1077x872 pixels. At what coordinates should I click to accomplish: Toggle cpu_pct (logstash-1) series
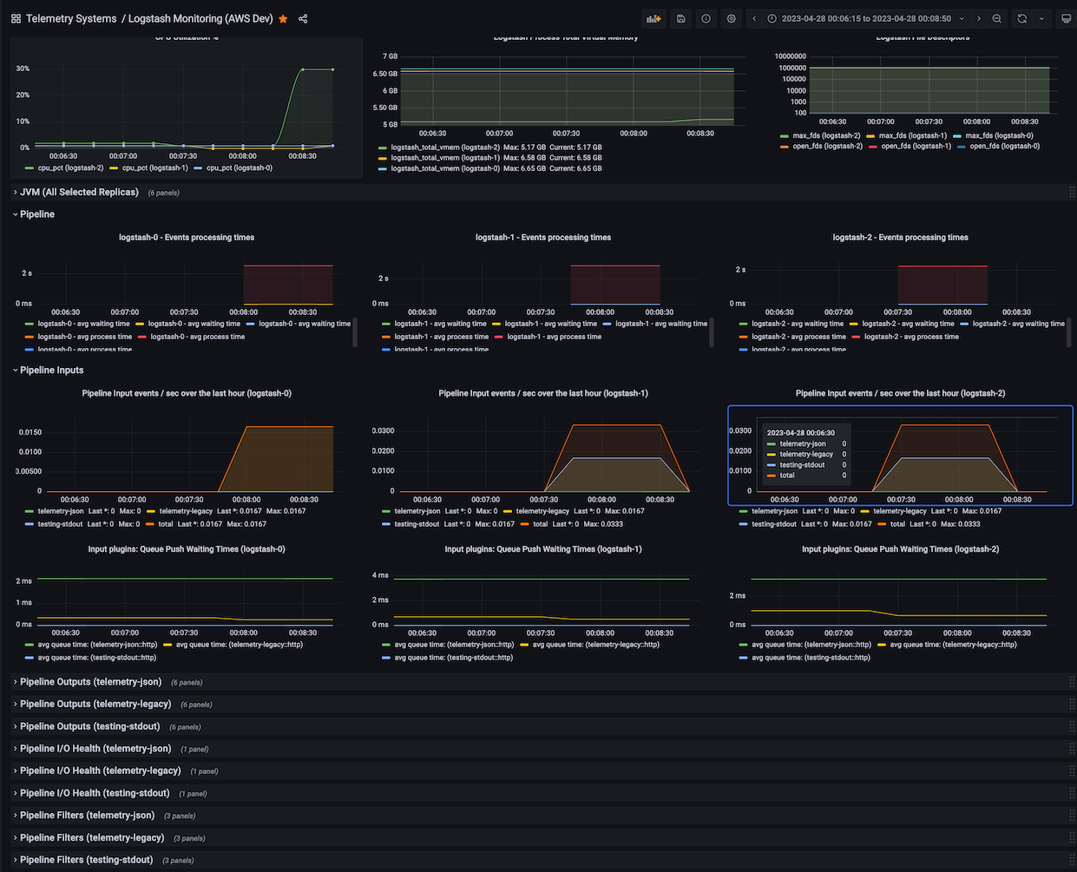[154, 168]
